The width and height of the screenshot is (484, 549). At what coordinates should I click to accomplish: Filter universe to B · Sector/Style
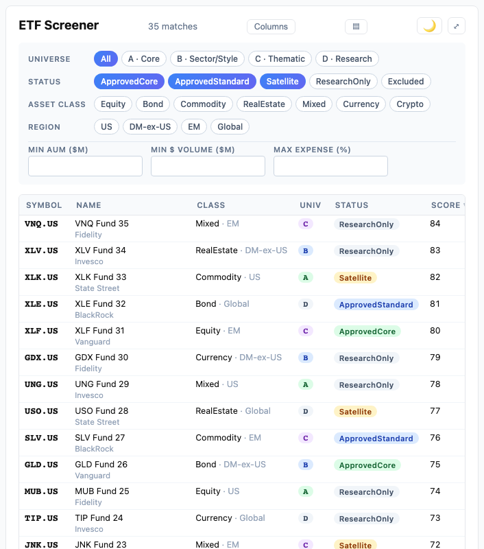207,59
